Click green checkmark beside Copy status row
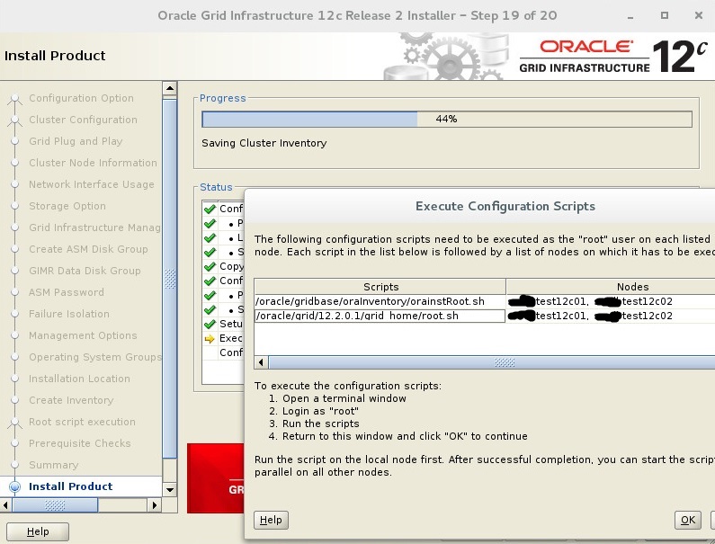715x544 pixels. tap(210, 267)
